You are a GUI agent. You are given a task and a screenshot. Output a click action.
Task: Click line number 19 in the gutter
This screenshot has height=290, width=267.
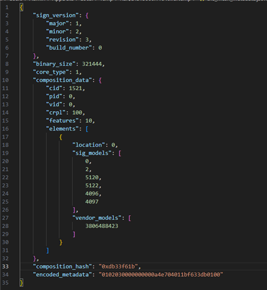point(5,153)
